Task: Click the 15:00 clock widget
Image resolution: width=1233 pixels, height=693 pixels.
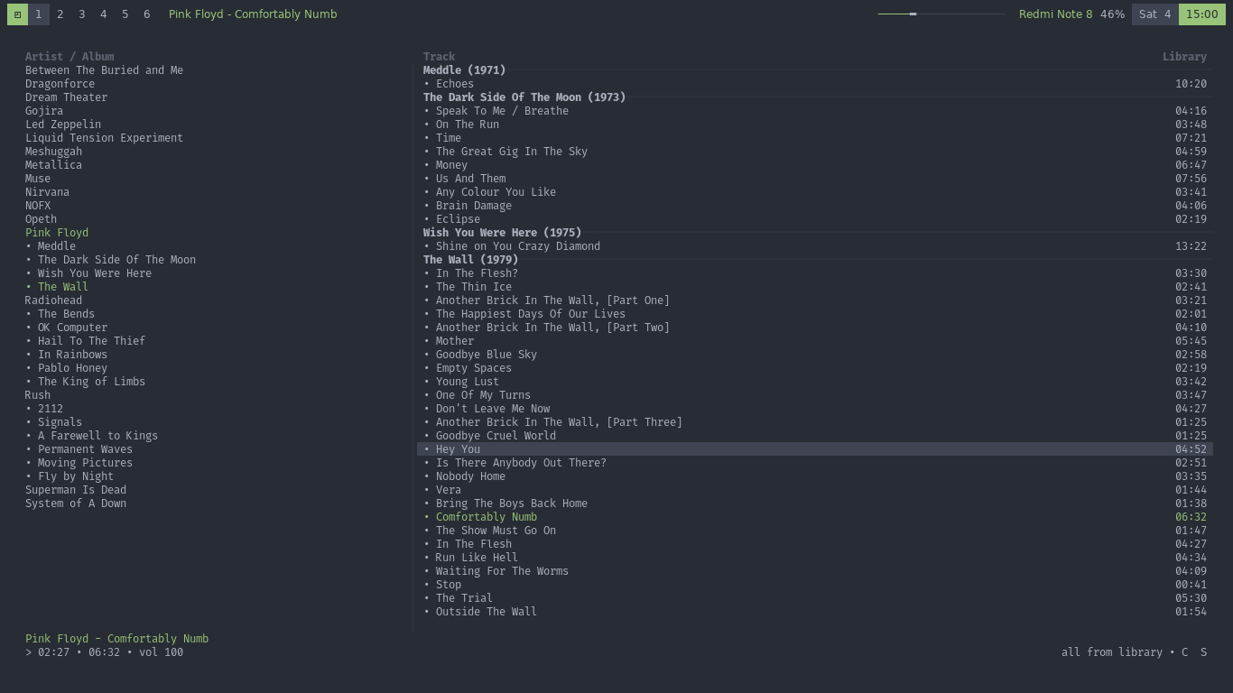Action: [1201, 14]
